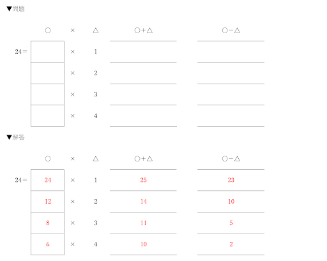Select the empty circle box beside ×1

[x=47, y=52]
